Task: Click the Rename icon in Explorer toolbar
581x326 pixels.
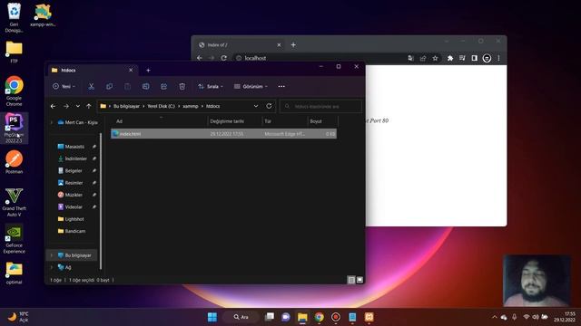Action: coord(145,87)
